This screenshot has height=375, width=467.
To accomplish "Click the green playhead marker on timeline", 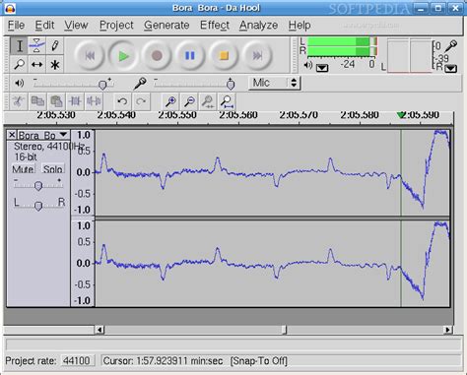I will click(x=401, y=114).
